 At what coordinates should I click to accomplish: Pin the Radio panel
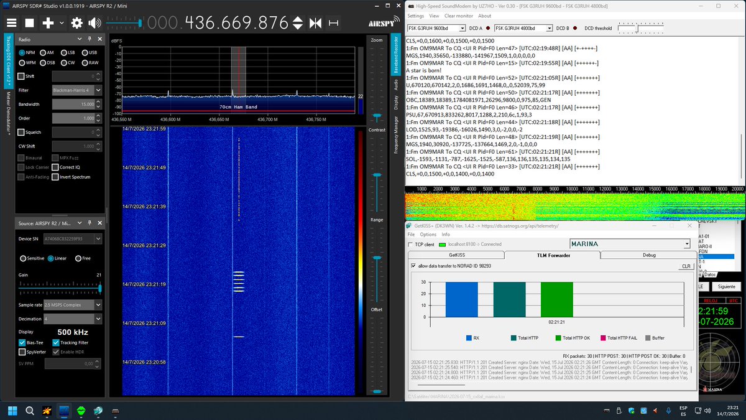pyautogui.click(x=90, y=39)
